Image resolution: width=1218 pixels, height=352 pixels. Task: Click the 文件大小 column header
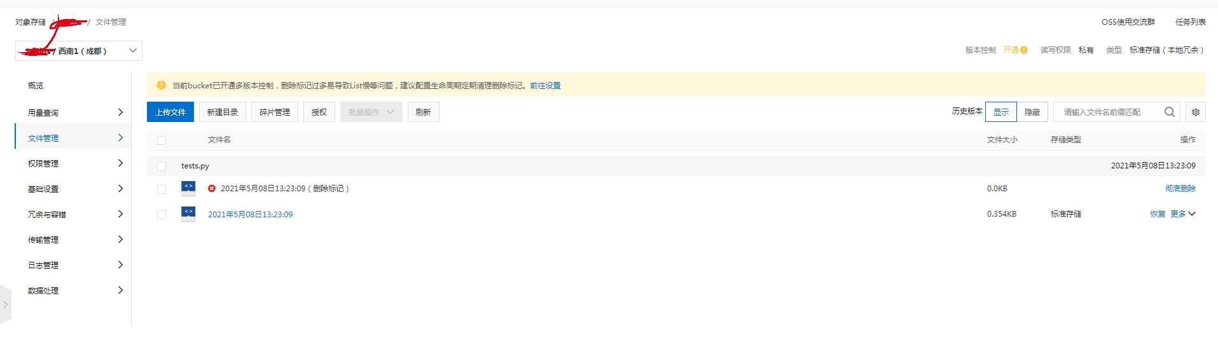[1002, 140]
